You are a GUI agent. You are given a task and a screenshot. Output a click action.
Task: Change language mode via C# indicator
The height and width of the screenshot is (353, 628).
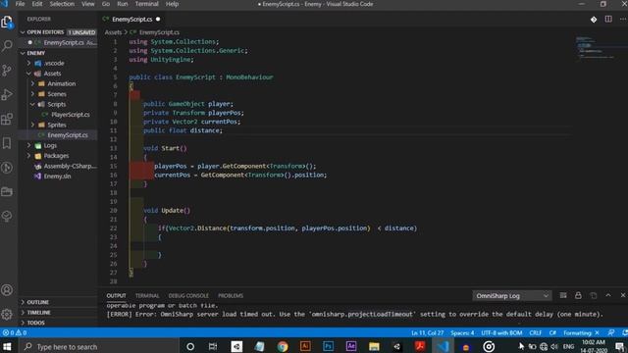(552, 332)
